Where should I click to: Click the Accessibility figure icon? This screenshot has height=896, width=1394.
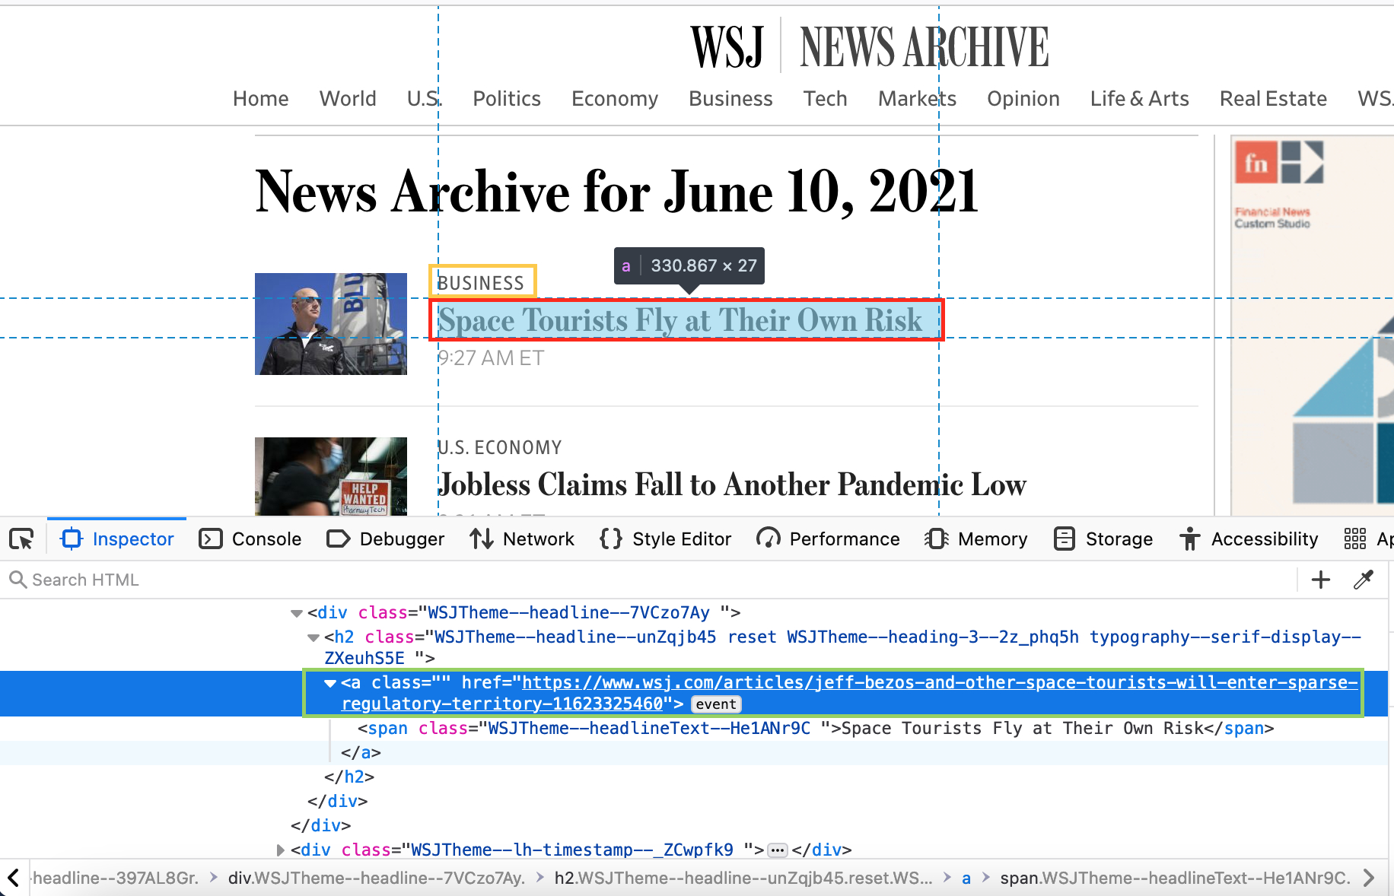tap(1190, 539)
